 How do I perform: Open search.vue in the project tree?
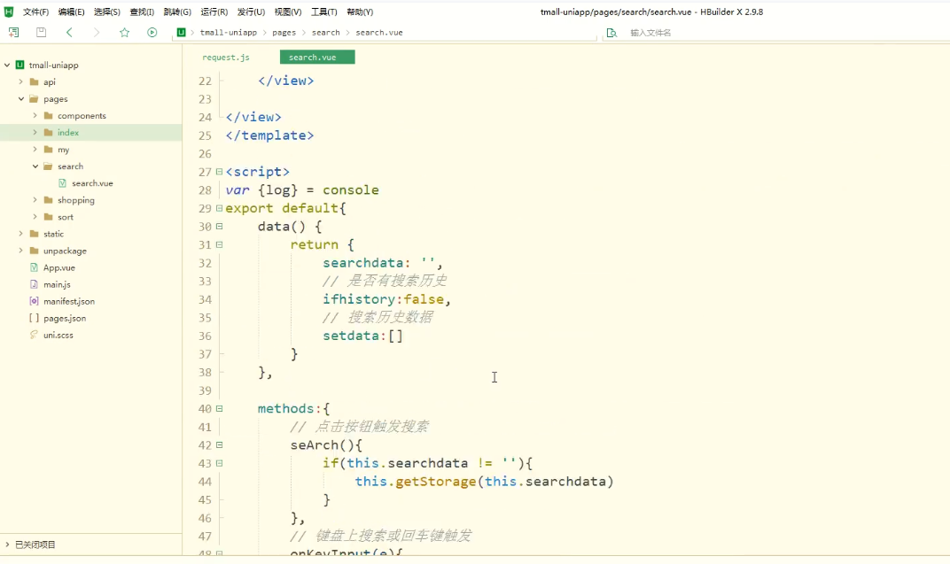click(92, 182)
